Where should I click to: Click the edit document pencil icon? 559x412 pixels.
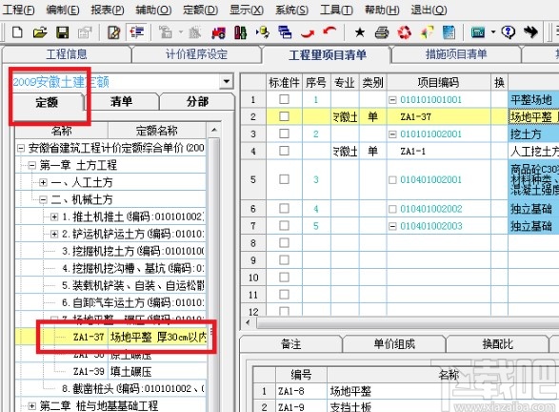(113, 32)
